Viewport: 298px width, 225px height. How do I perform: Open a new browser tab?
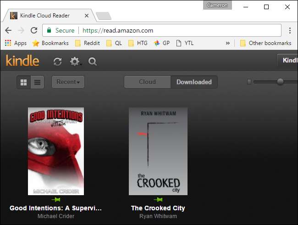104,16
